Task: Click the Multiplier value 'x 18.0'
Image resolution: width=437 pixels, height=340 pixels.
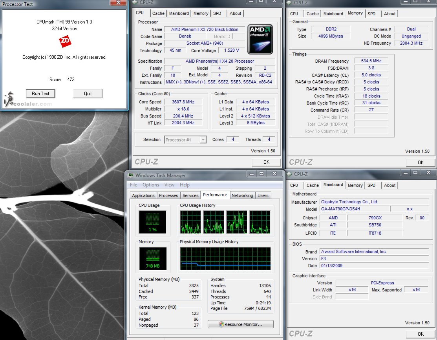Action: (x=183, y=109)
